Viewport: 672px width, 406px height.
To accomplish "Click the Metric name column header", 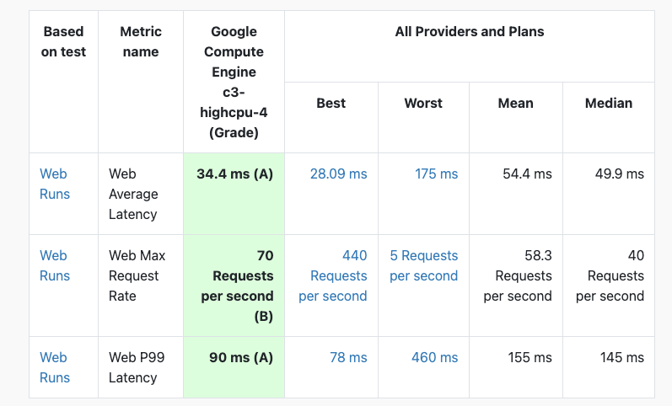I will click(x=141, y=41).
